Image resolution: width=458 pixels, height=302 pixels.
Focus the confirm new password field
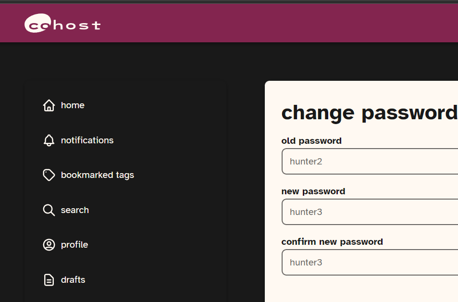pos(370,263)
